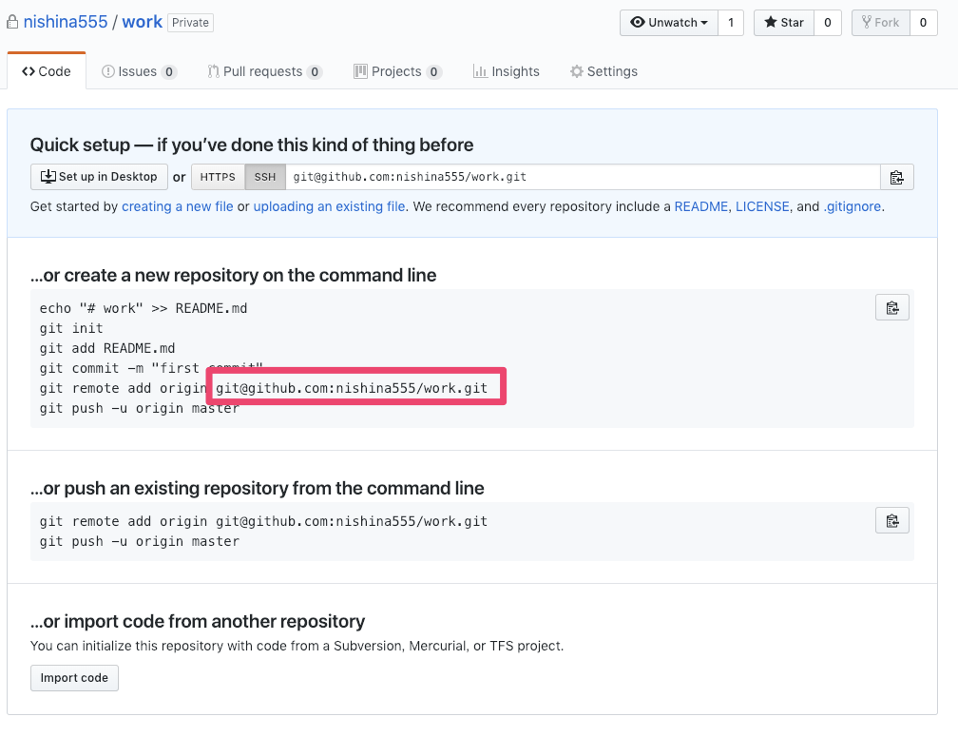Click the Import code button
The width and height of the screenshot is (958, 737).
74,677
